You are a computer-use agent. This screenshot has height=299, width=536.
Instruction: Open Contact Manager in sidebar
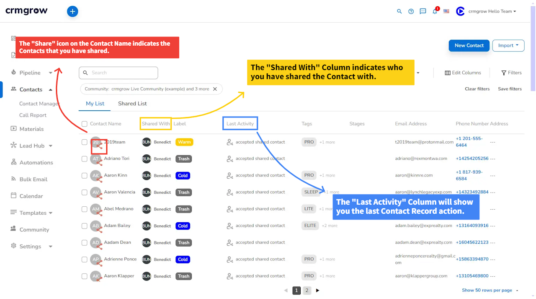click(x=39, y=104)
